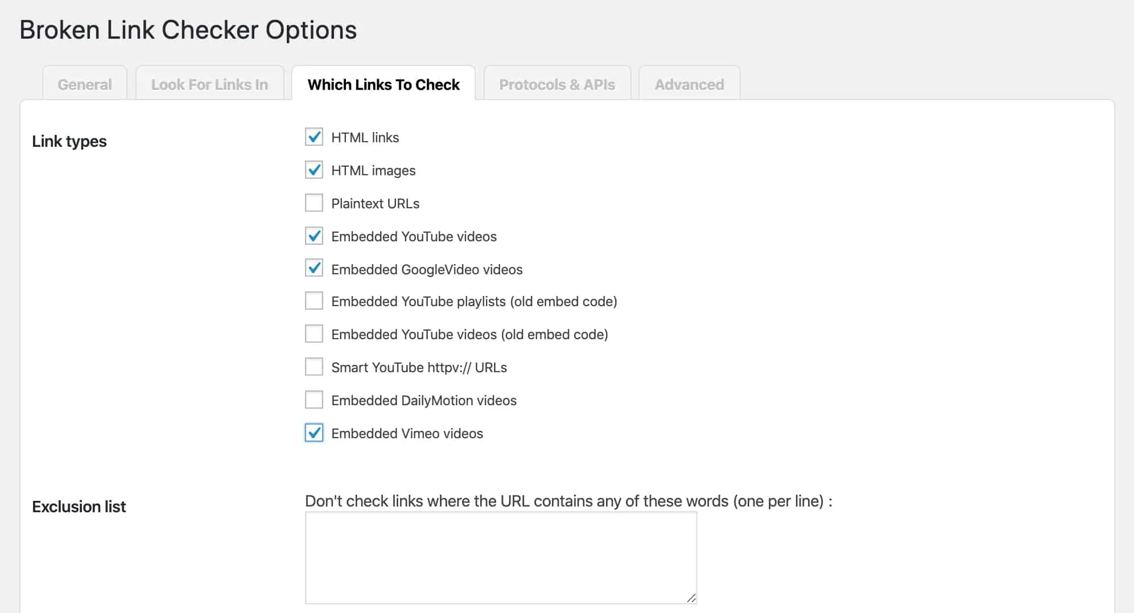Enable Plaintext URLs checking
Screen dimensions: 1134x613
click(x=314, y=203)
